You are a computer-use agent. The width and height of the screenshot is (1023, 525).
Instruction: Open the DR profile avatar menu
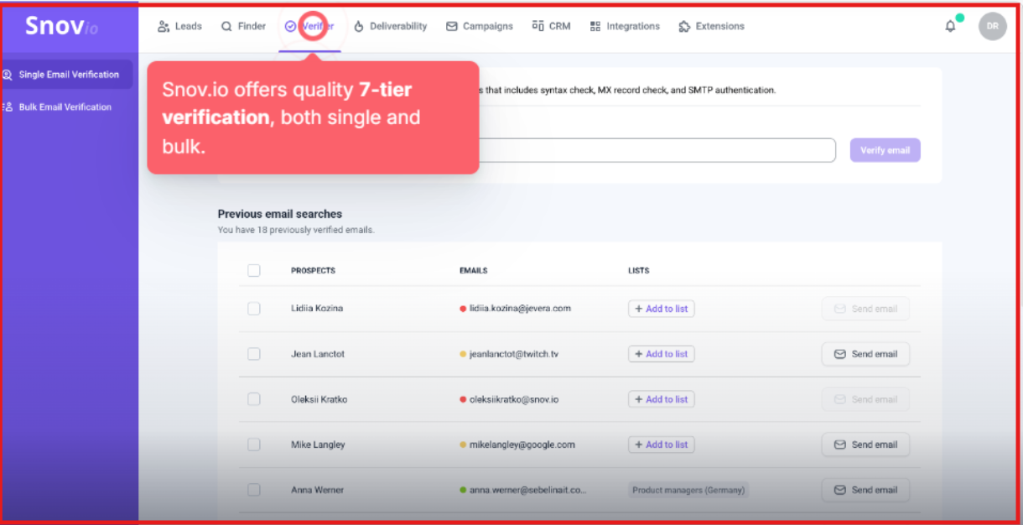click(x=992, y=26)
